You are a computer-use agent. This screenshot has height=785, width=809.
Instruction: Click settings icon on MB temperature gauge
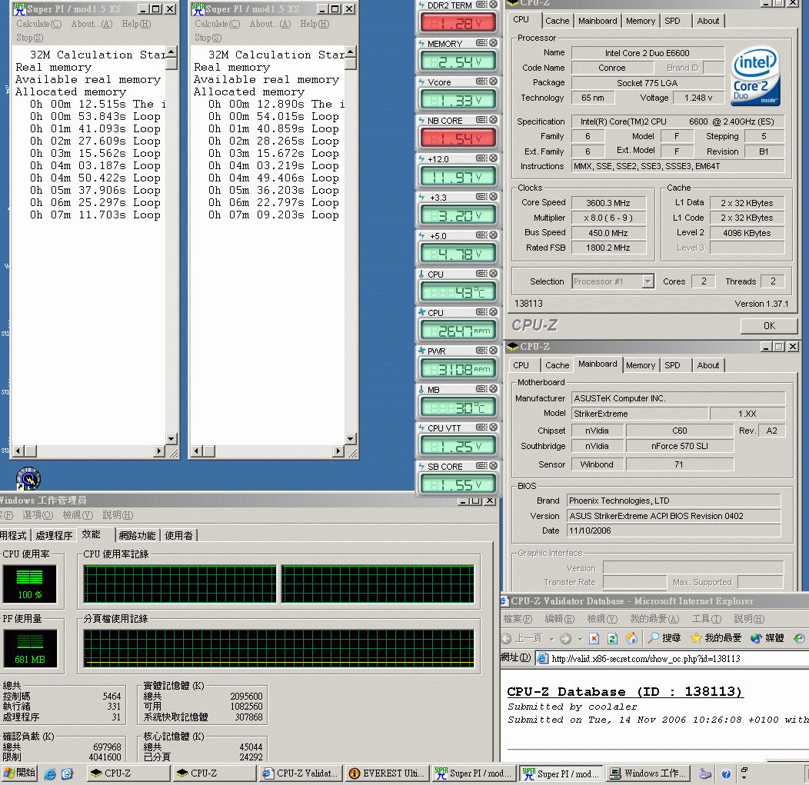[481, 389]
